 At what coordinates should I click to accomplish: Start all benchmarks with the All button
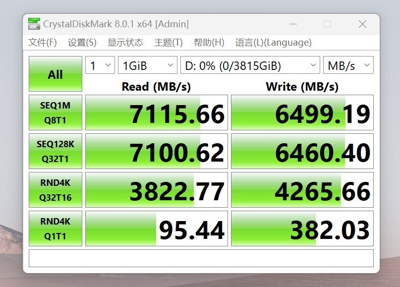[x=56, y=74]
